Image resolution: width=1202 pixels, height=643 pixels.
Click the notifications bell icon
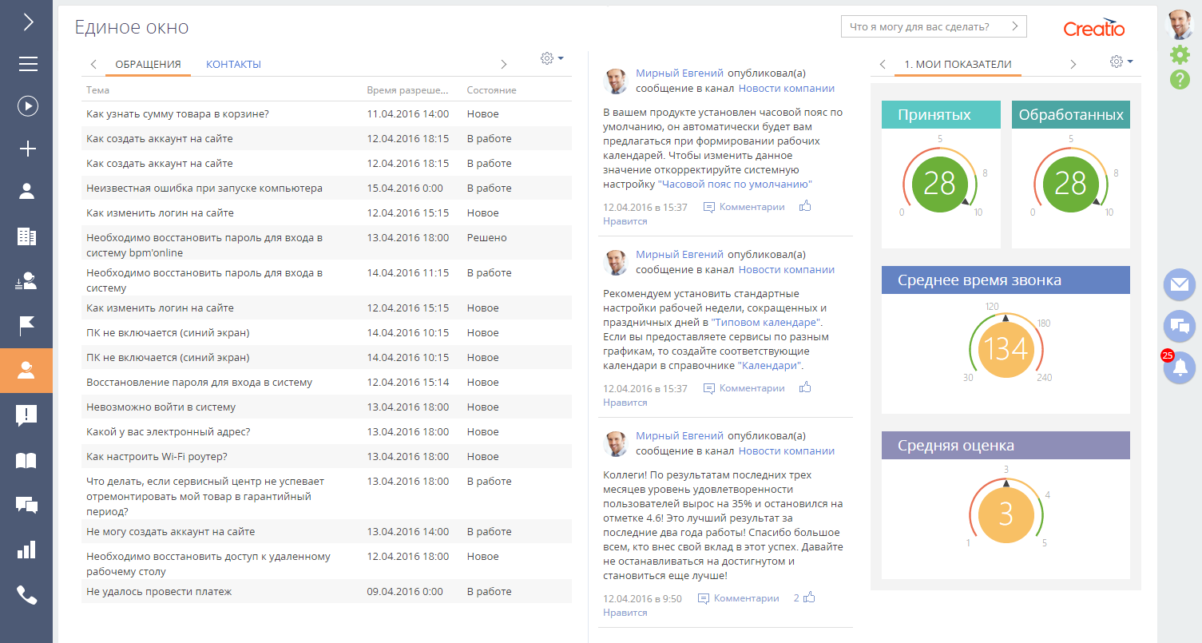tap(1180, 368)
